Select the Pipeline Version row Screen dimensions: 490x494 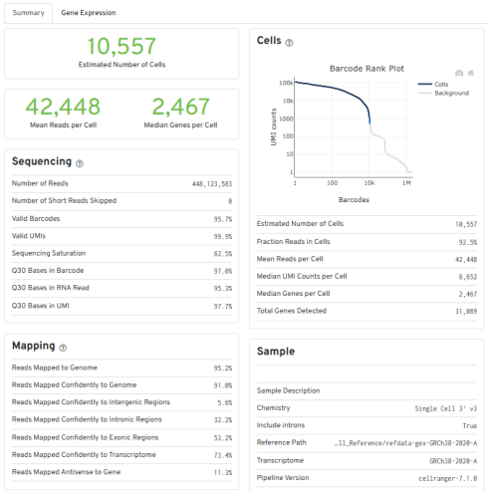coord(367,478)
